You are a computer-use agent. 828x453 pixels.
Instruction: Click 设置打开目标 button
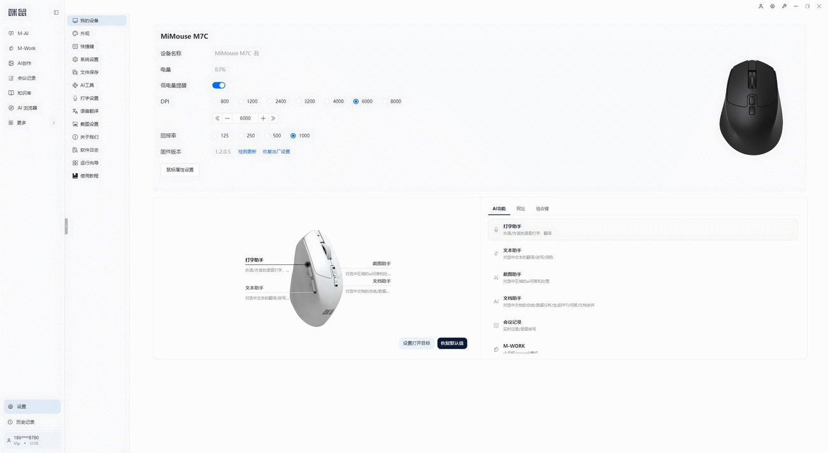pos(417,343)
